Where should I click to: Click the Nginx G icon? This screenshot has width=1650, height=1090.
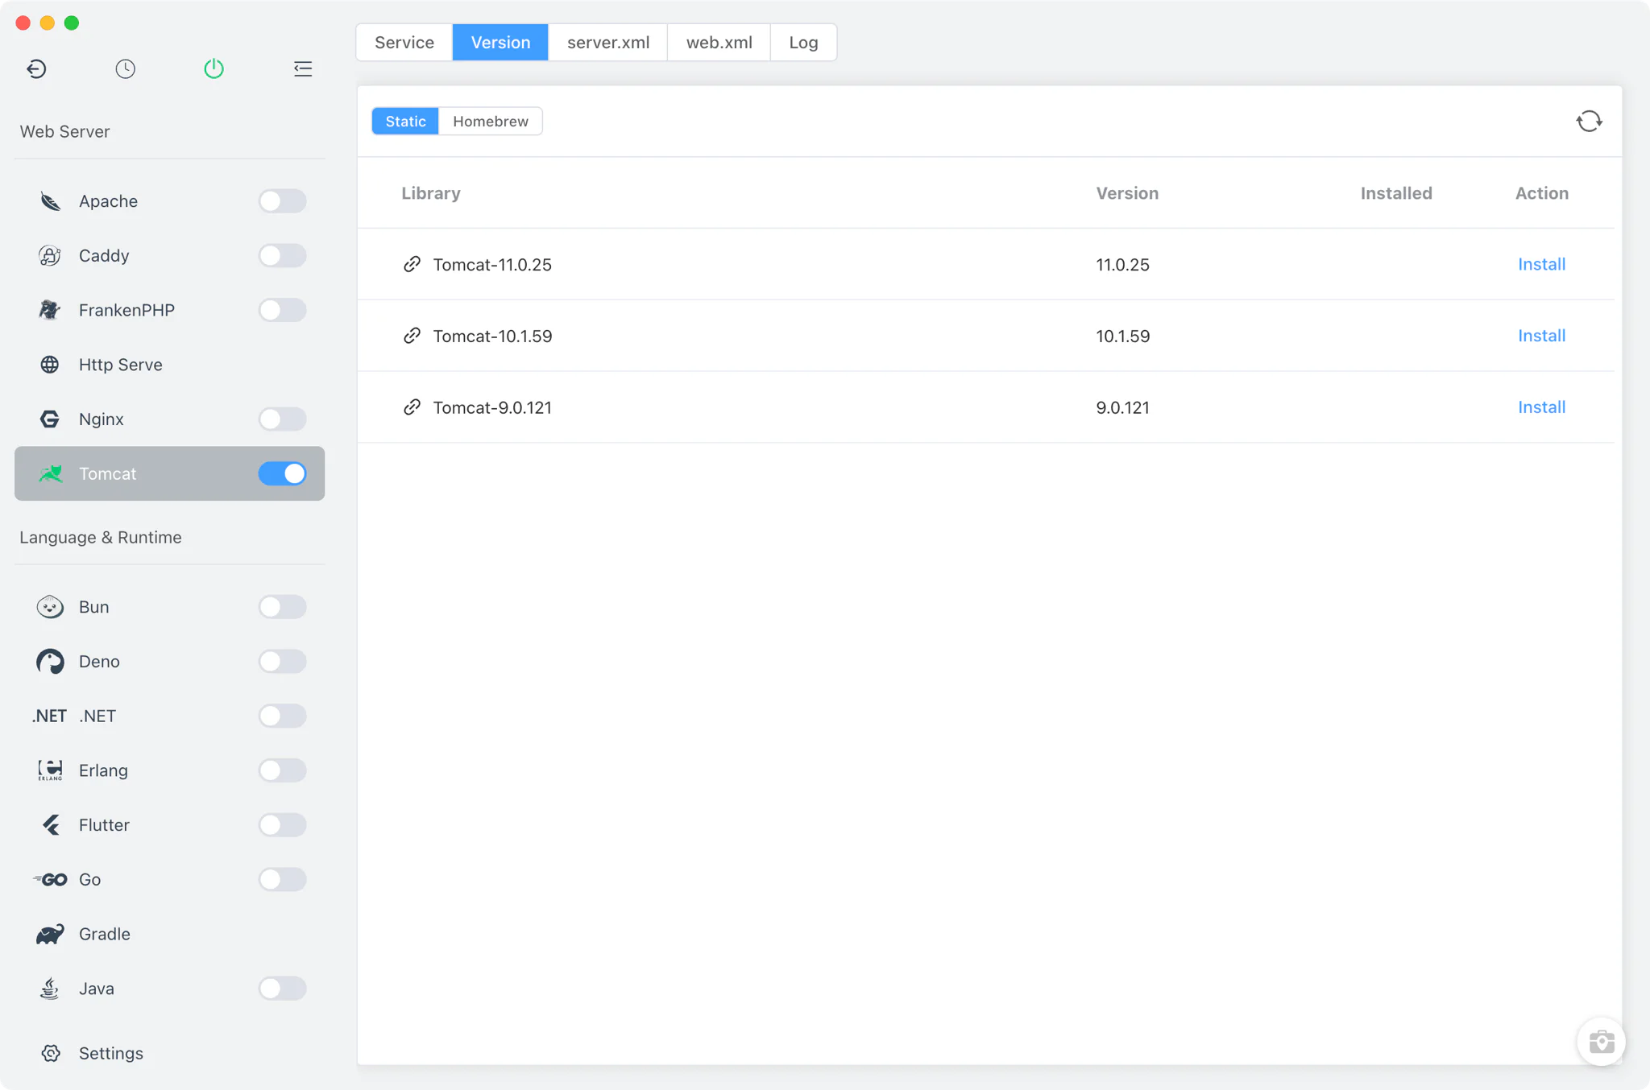pyautogui.click(x=50, y=419)
